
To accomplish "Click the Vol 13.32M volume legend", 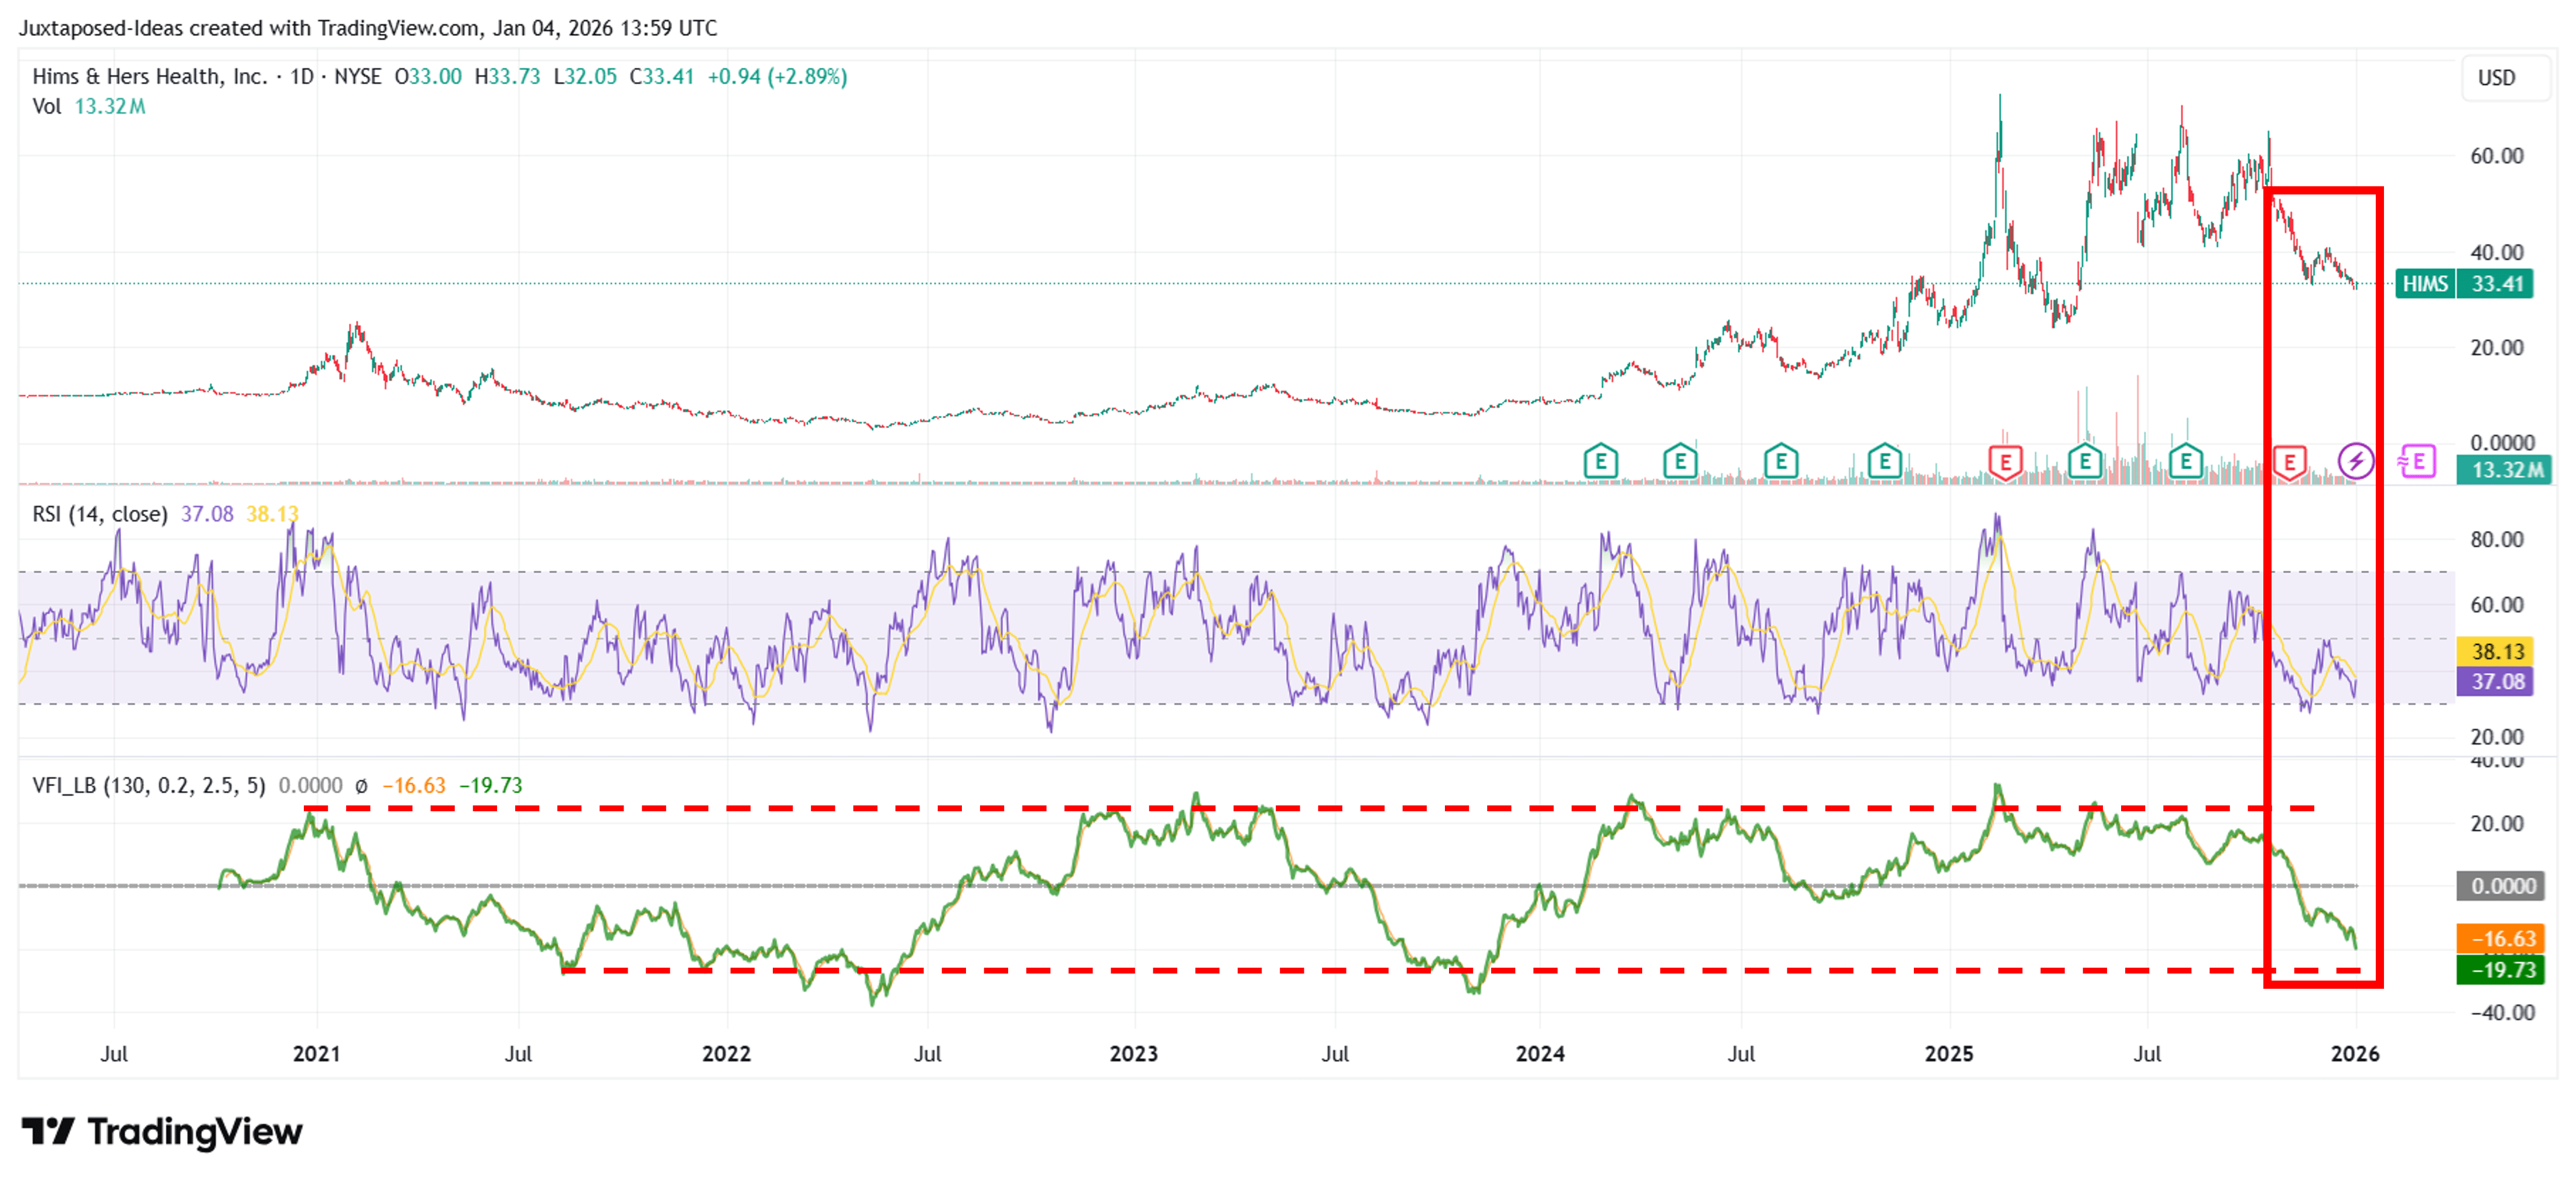I will 89,107.
